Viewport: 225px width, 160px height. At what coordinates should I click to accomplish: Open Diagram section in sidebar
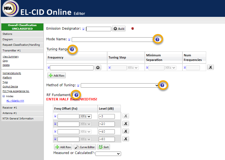22,39
